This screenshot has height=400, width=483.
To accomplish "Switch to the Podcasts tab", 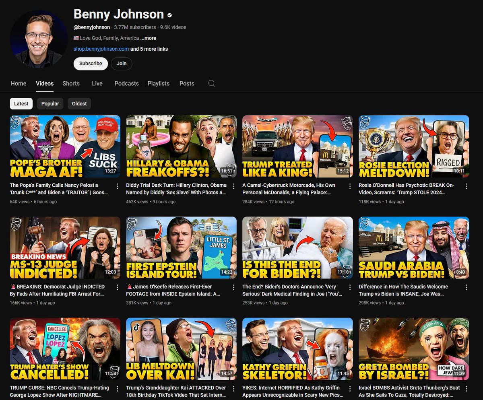I will [127, 84].
